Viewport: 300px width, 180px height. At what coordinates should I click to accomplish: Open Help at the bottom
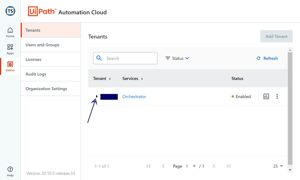10,171
